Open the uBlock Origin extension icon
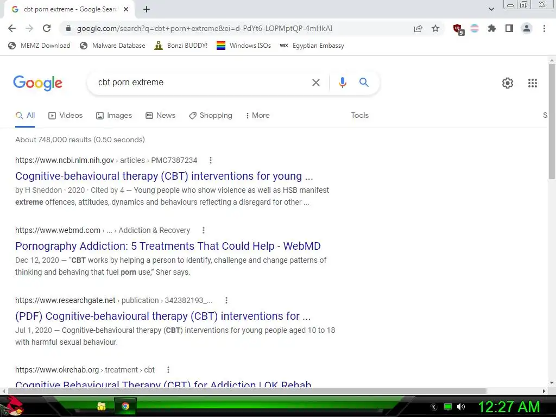Image resolution: width=556 pixels, height=417 pixels. pyautogui.click(x=458, y=29)
